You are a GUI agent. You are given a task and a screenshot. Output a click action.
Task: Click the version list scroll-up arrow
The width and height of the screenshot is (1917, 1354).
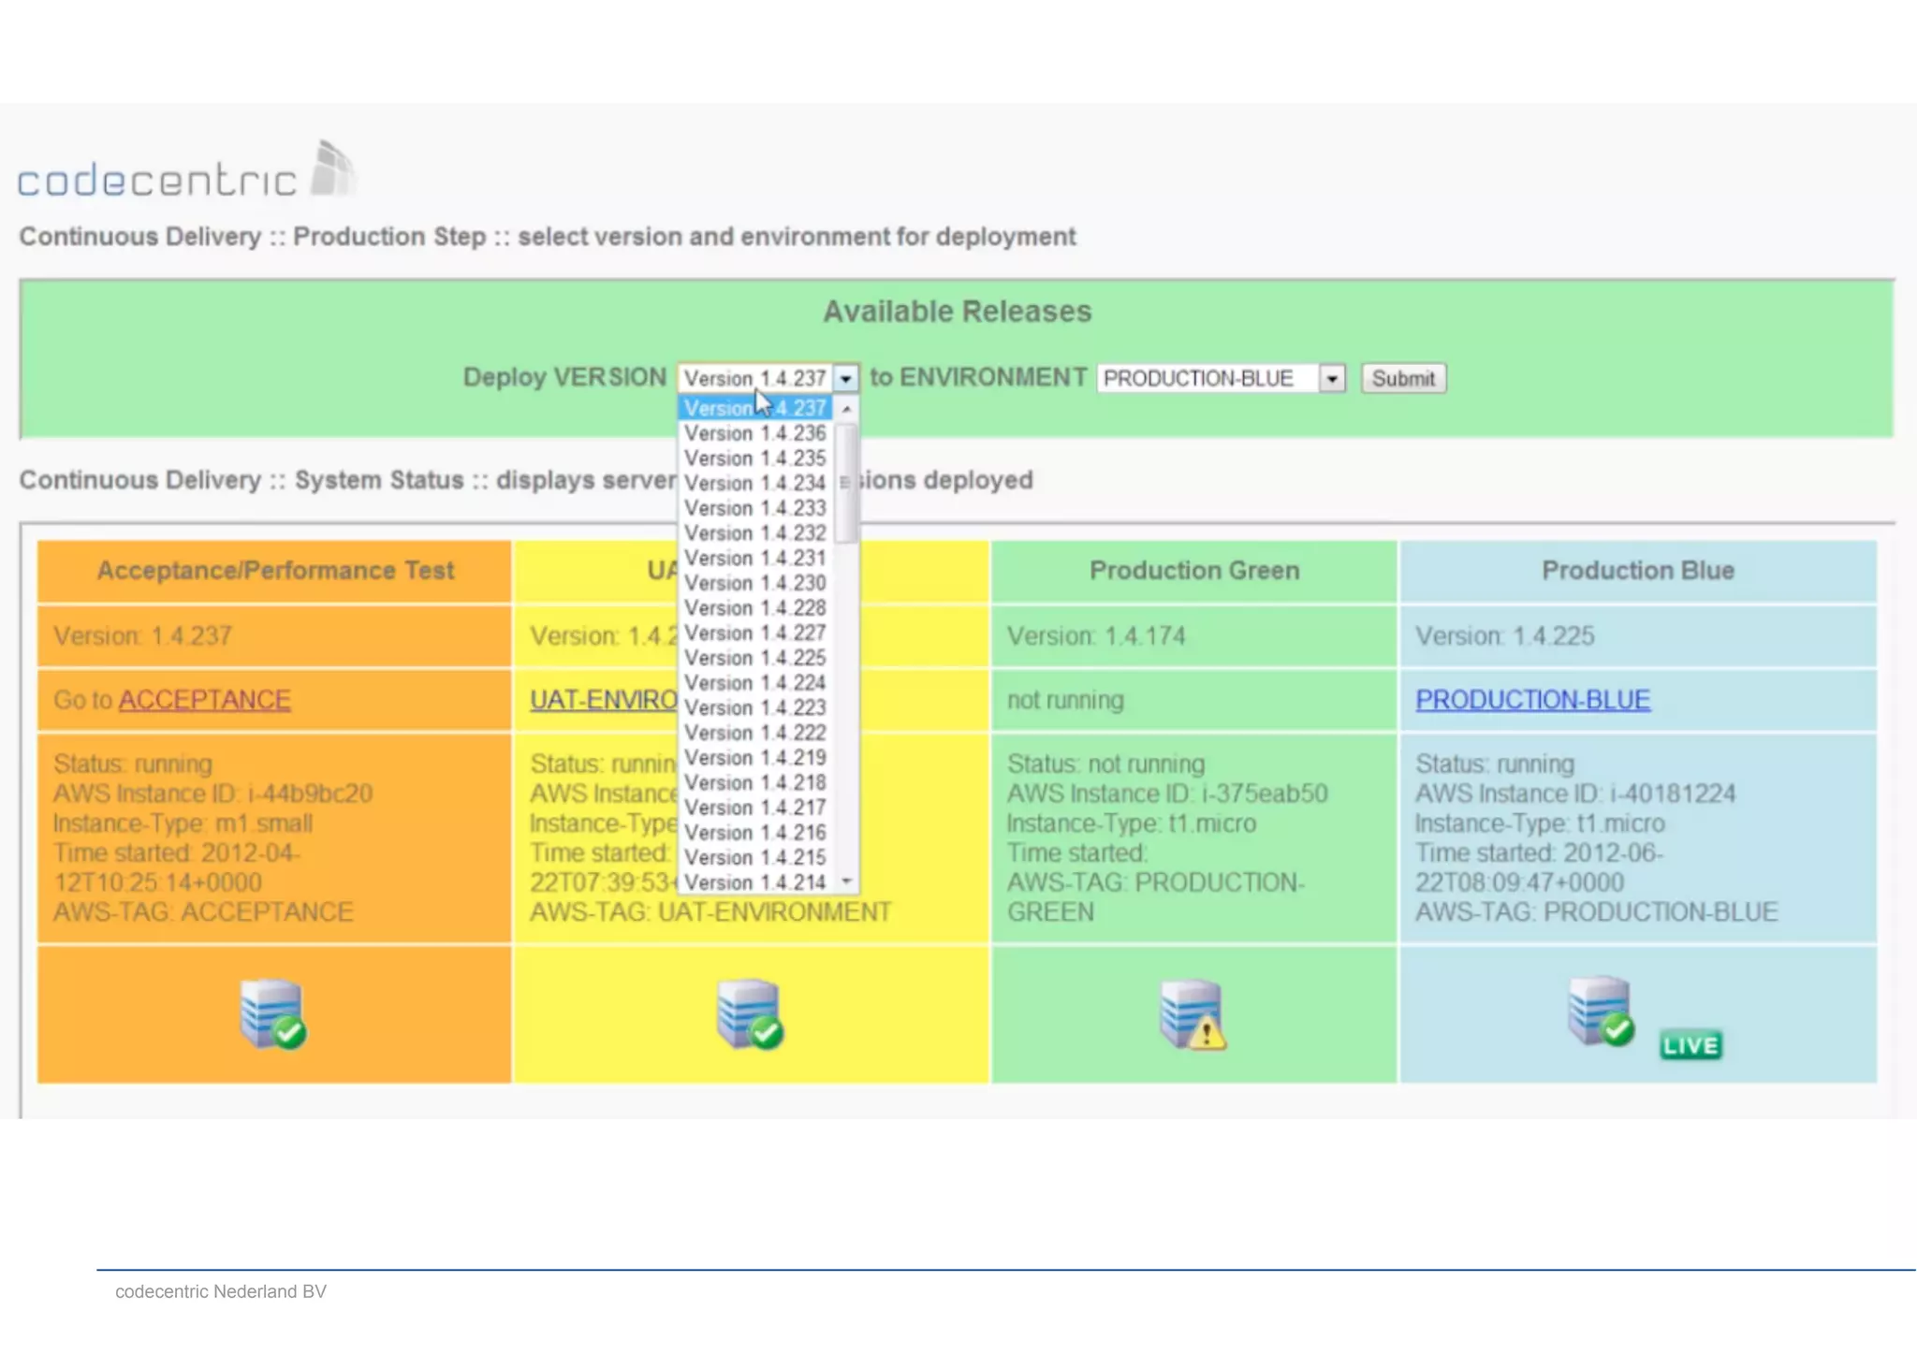(846, 409)
